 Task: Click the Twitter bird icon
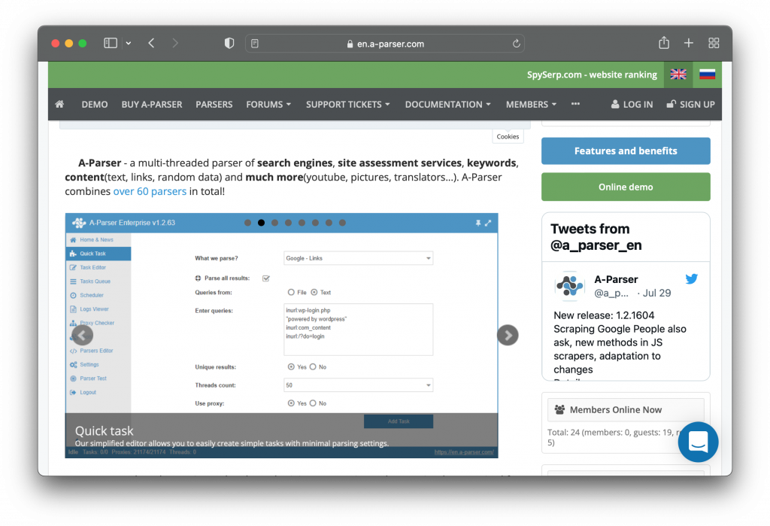tap(691, 279)
